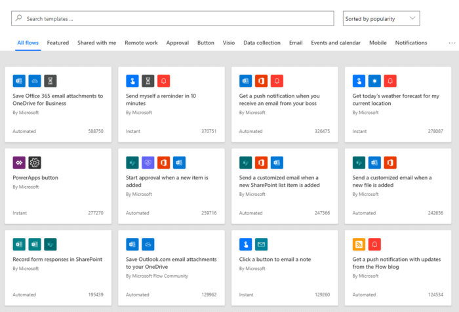
Task: Open the Sorted by popularity dropdown
Action: (381, 19)
